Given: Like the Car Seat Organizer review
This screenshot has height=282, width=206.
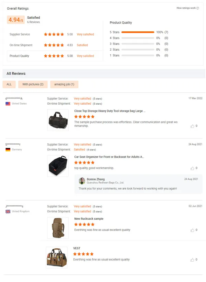Looking at the screenshot, I should pyautogui.click(x=192, y=168).
